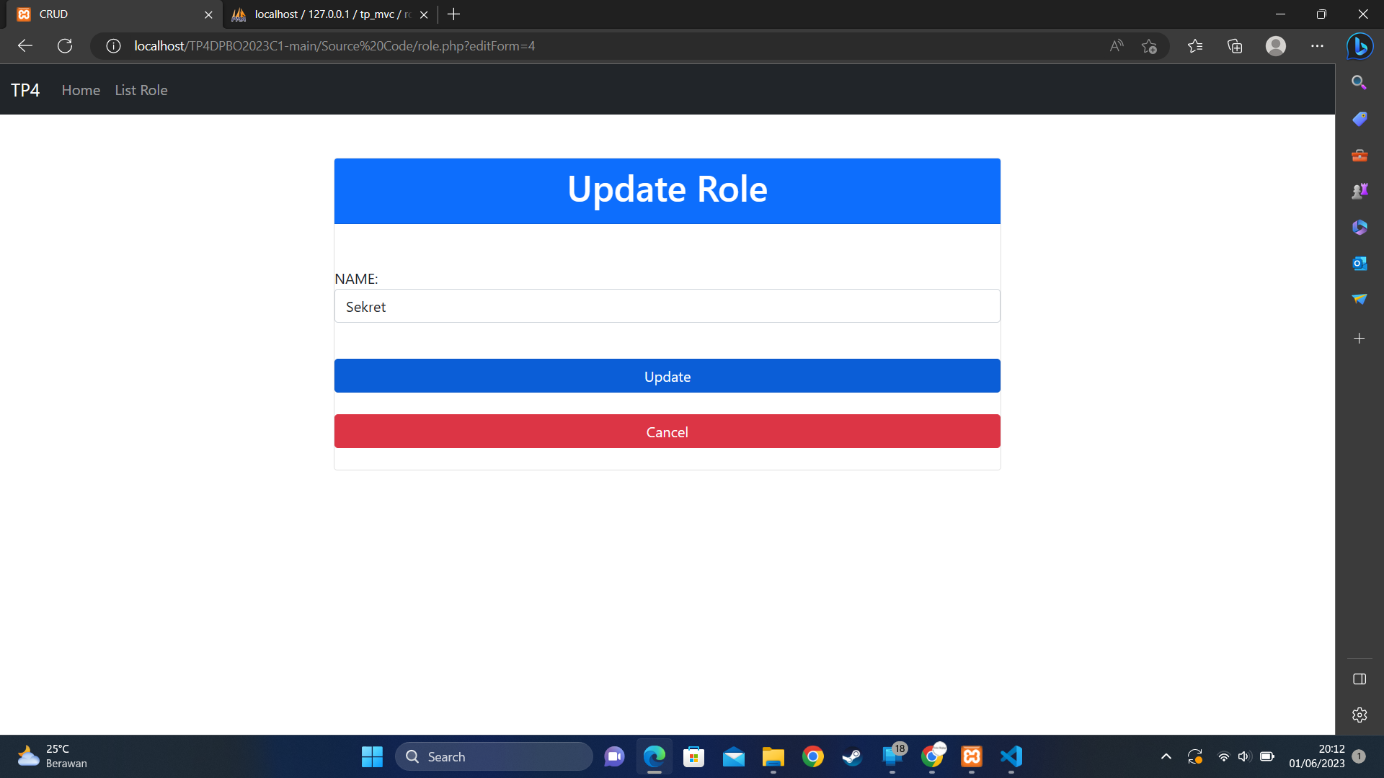
Task: Open Outlook from the Edge sidebar
Action: [x=1359, y=263]
